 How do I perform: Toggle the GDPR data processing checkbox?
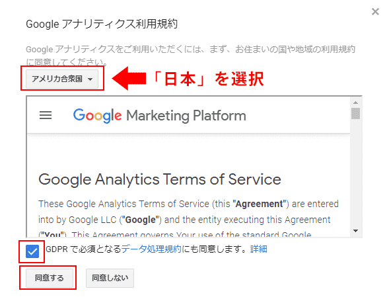pos(32,251)
